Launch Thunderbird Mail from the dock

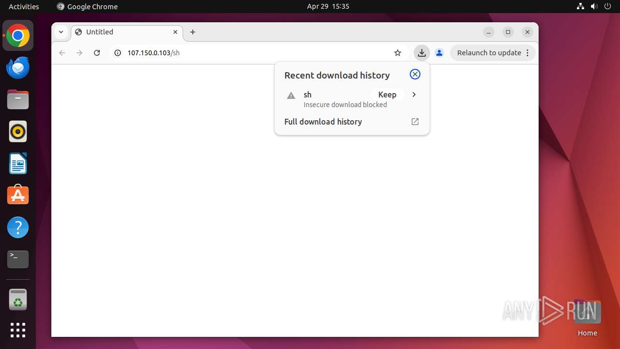point(18,67)
